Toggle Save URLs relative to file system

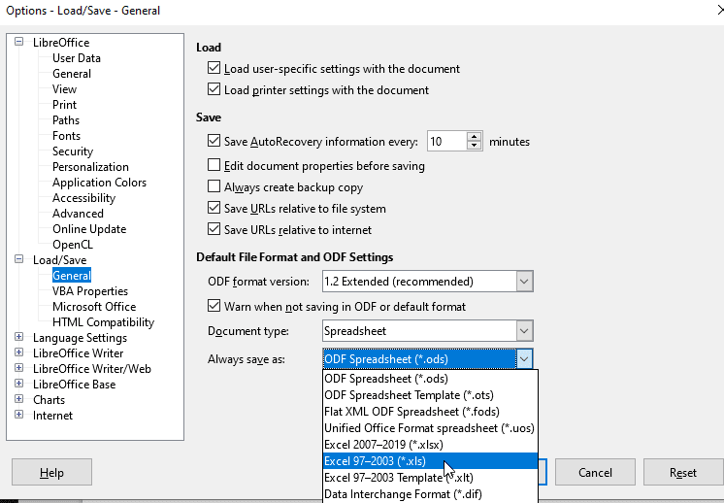click(x=214, y=209)
